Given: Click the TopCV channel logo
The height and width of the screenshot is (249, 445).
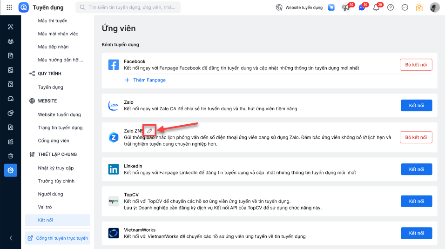Looking at the screenshot, I should 114,201.
